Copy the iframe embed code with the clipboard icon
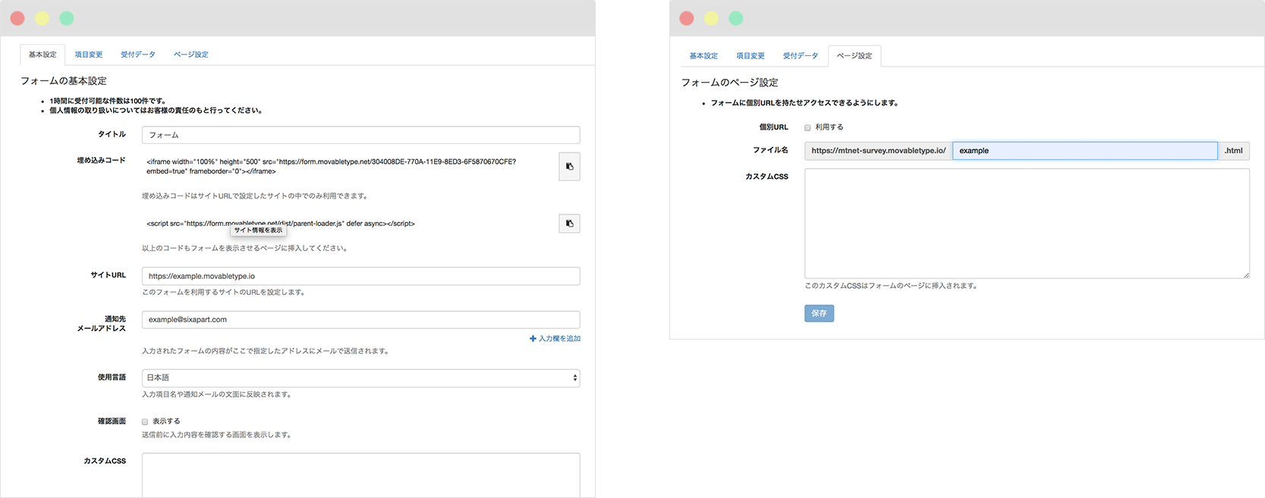 click(569, 167)
